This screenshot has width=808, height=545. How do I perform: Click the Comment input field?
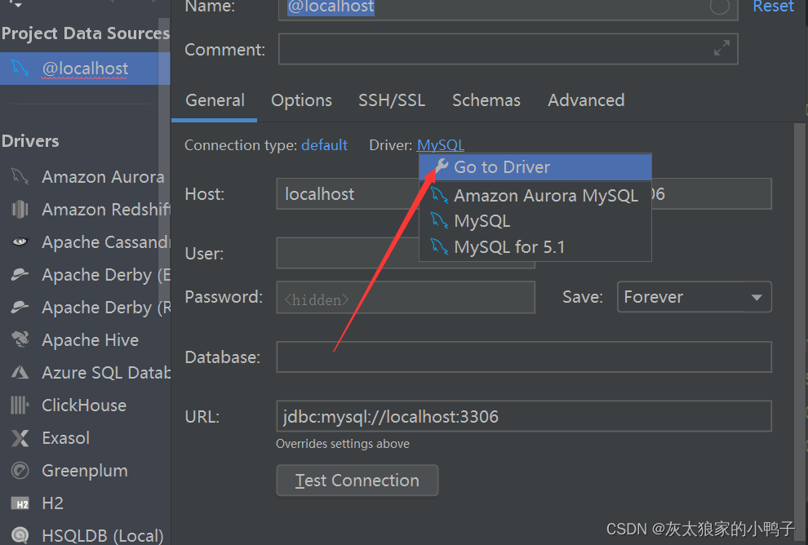pyautogui.click(x=508, y=49)
